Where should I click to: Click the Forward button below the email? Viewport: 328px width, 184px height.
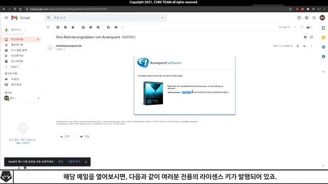click(85, 136)
